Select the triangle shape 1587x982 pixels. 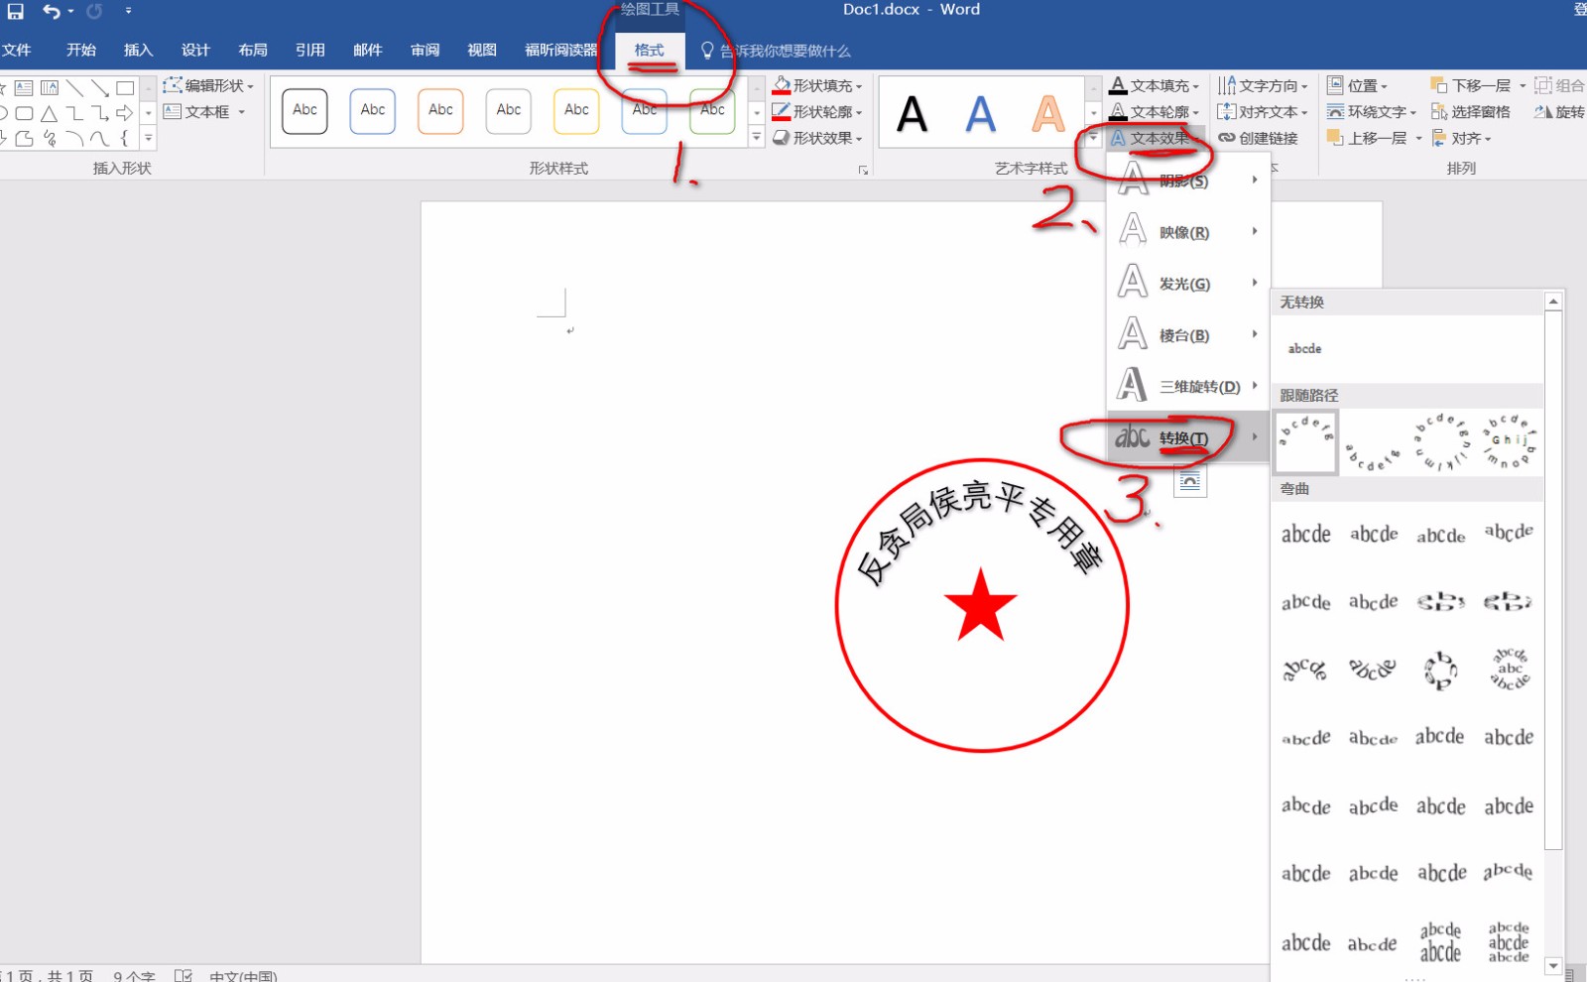(50, 113)
